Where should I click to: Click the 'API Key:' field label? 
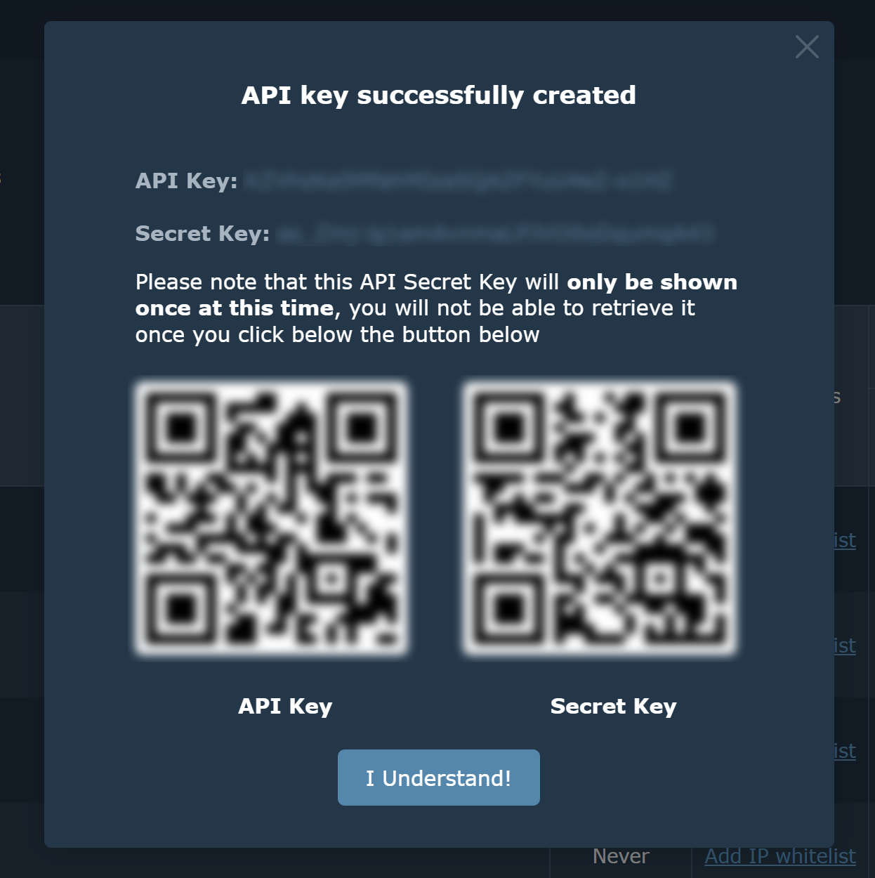[x=187, y=181]
